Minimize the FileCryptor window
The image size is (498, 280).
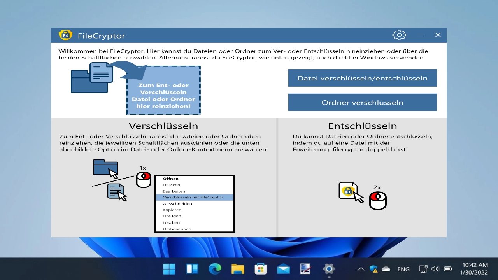click(420, 35)
